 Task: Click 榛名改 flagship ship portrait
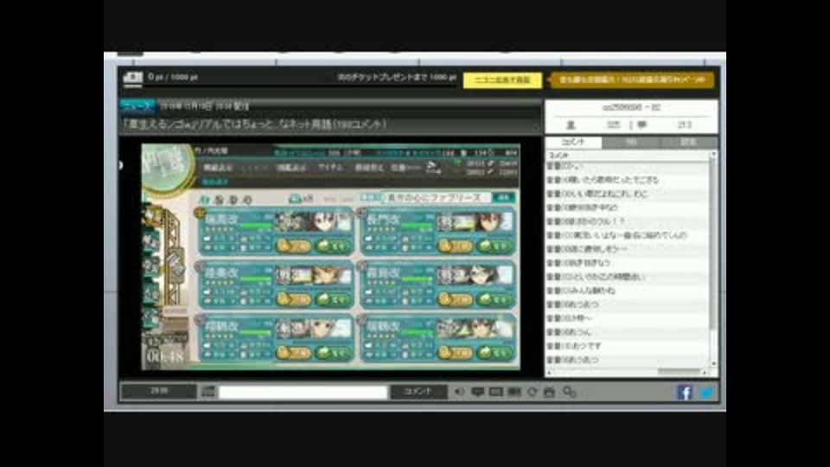point(313,222)
